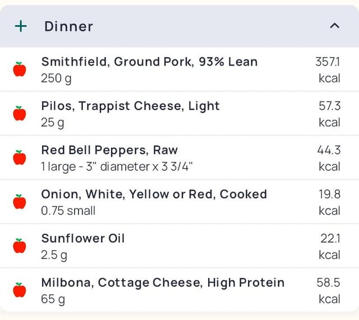The image size is (359, 320).
Task: Tap apple icon beside Smithfield Ground Pork
Action: point(20,69)
